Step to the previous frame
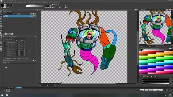Viewport: 173px width, 97px height. [x=147, y=90]
